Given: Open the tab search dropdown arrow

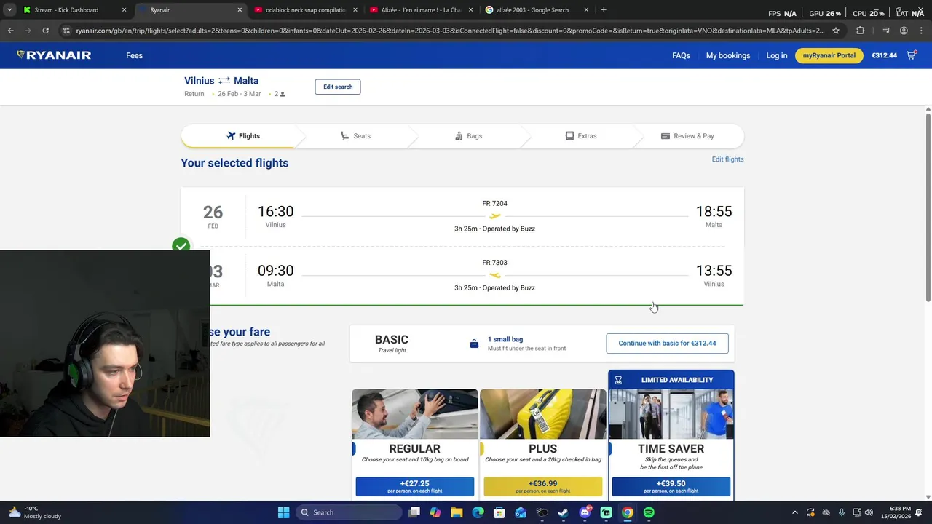Looking at the screenshot, I should point(9,10).
